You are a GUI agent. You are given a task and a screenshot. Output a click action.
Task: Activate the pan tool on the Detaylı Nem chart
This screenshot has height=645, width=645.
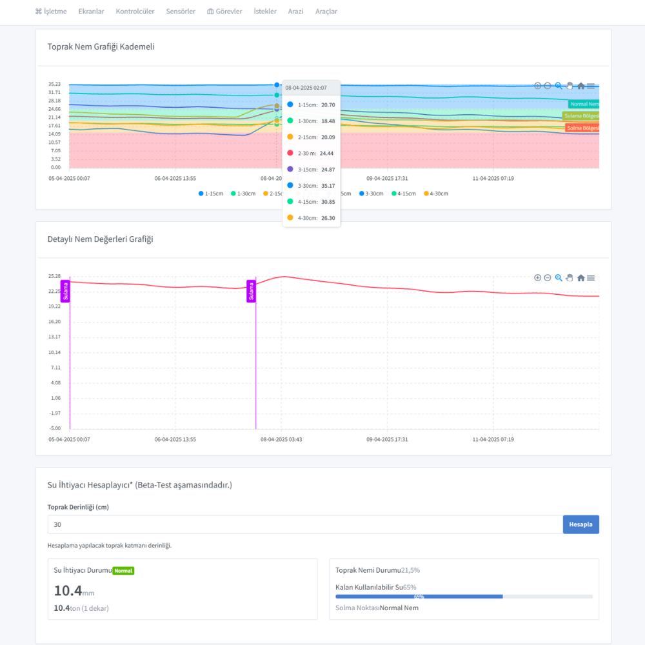point(570,277)
